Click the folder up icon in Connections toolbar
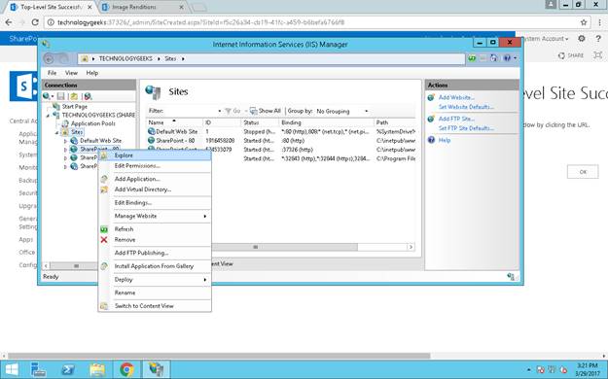The height and width of the screenshot is (379, 608). coord(74,96)
